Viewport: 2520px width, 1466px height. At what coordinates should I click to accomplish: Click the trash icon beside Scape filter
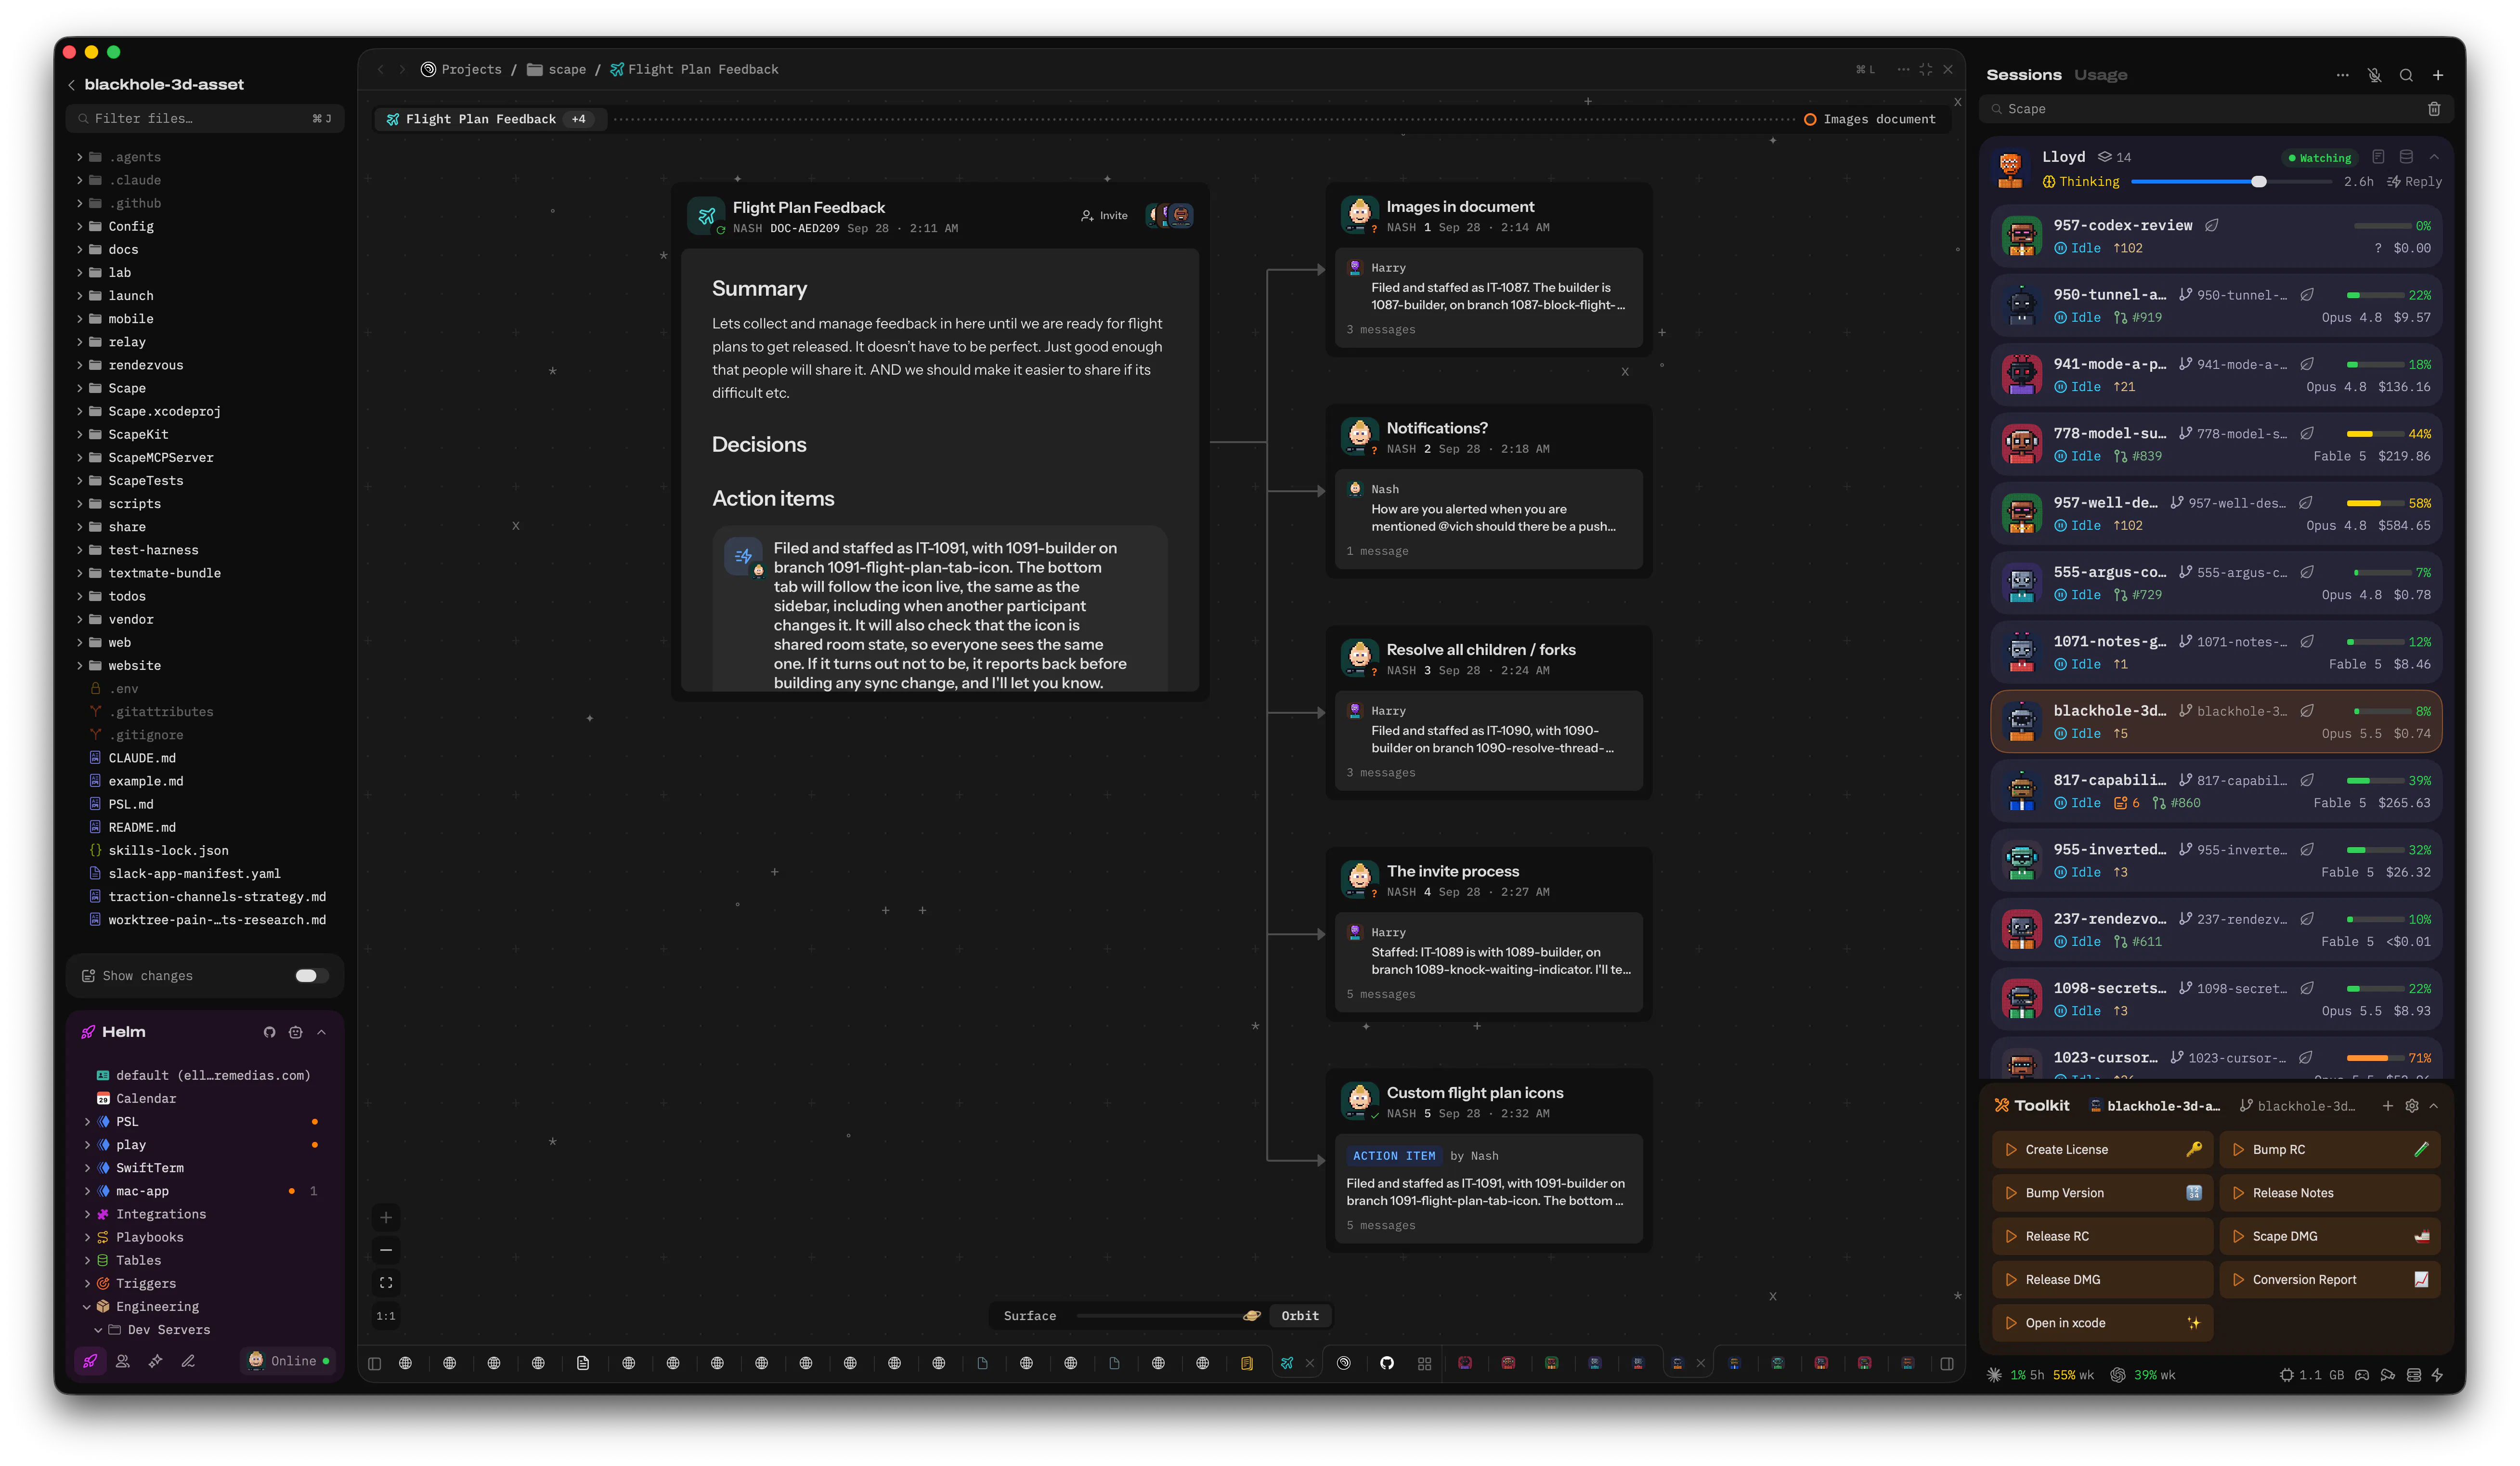pyautogui.click(x=2434, y=109)
